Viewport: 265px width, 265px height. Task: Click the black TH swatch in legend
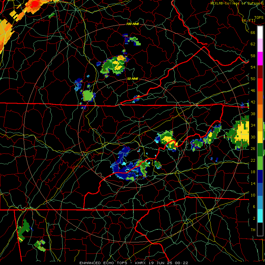260,229
